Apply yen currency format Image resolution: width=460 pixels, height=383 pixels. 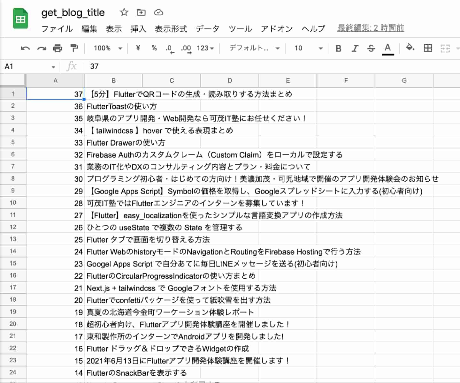click(138, 48)
